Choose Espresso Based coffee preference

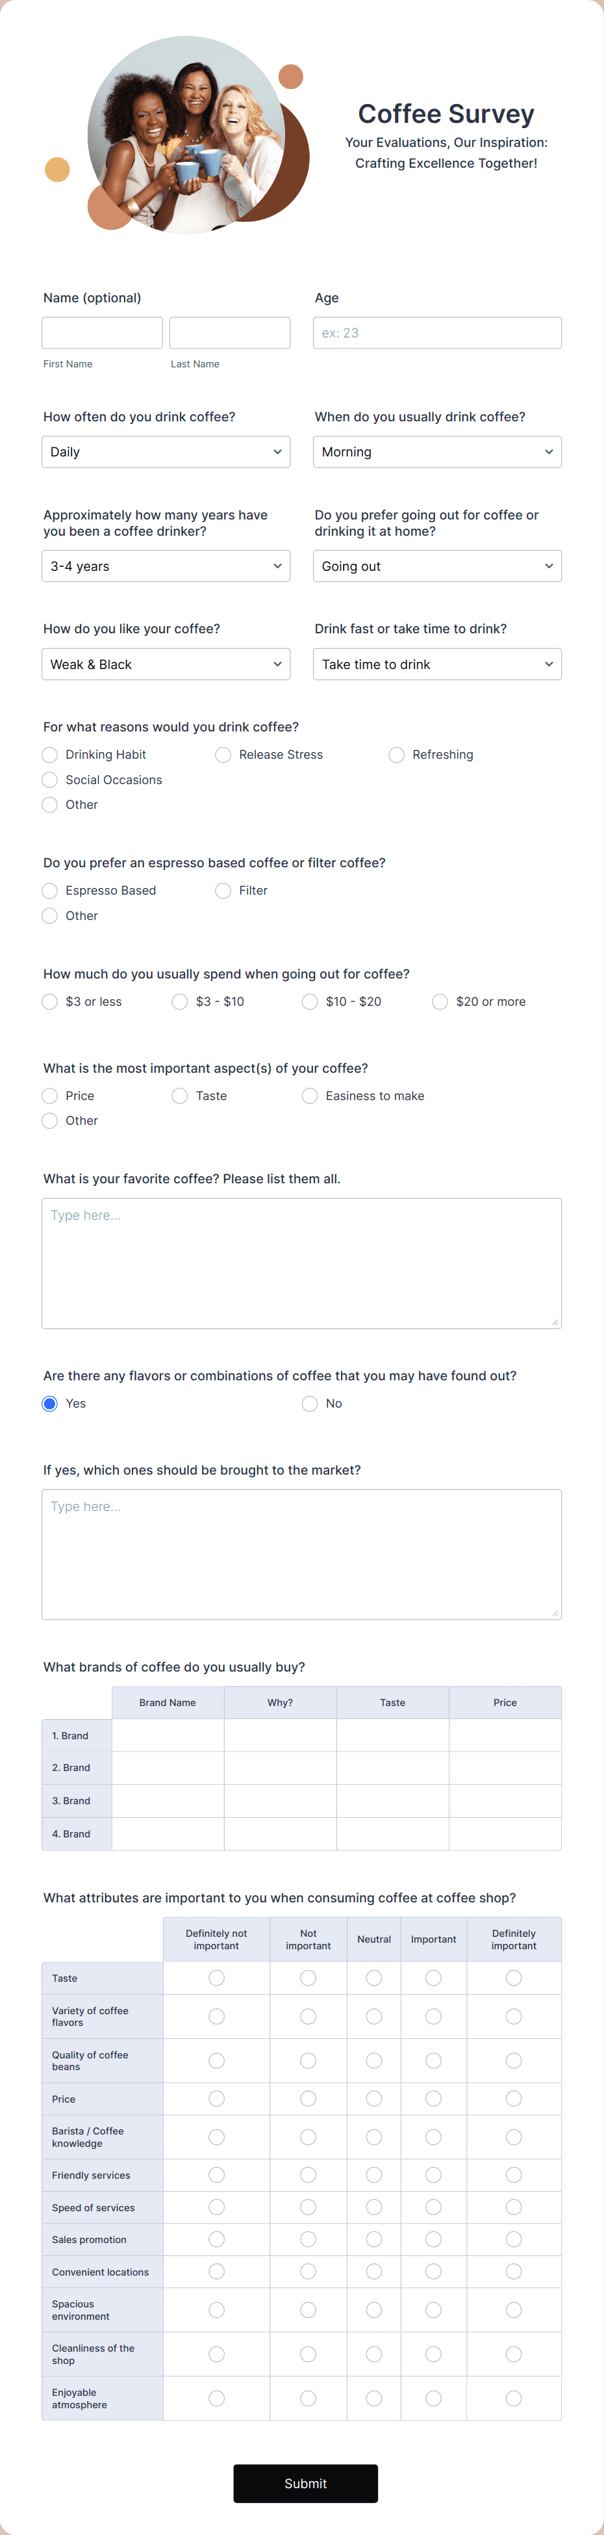49,891
